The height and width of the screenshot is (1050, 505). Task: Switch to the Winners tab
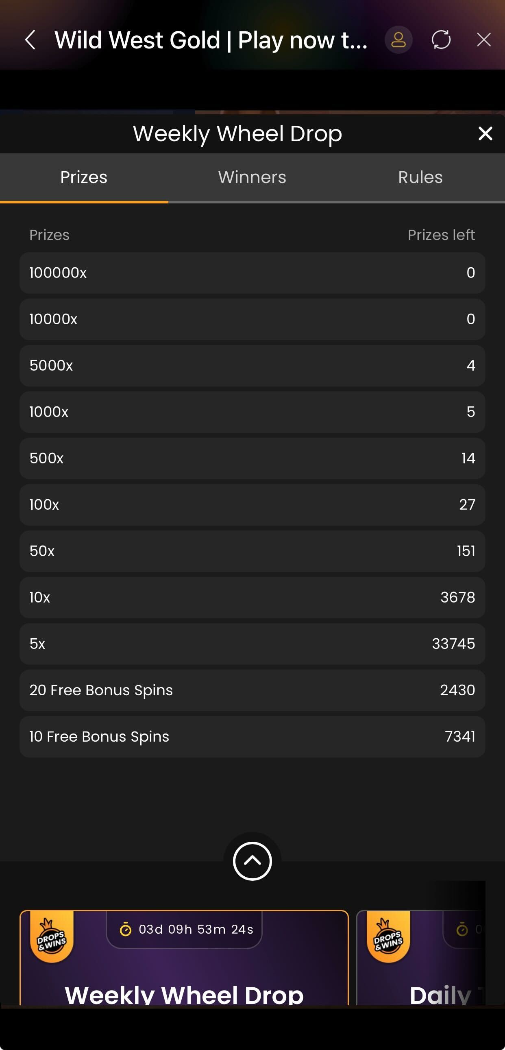click(252, 177)
